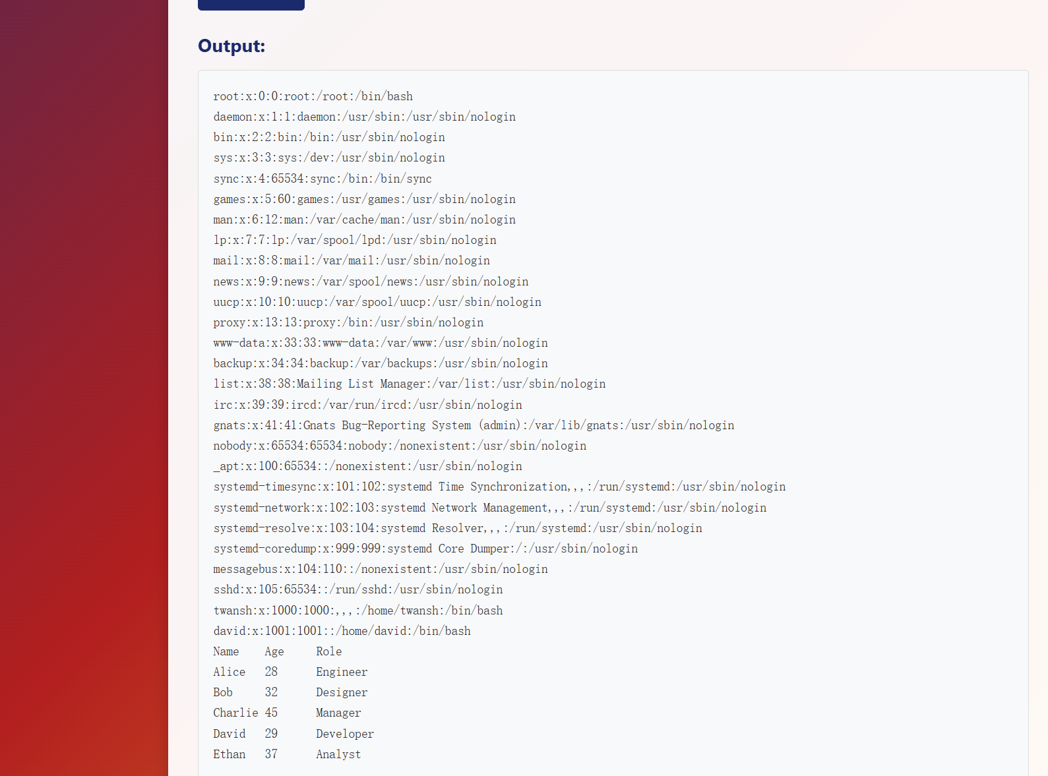
Task: Select the systemd-network line
Action: coord(490,508)
